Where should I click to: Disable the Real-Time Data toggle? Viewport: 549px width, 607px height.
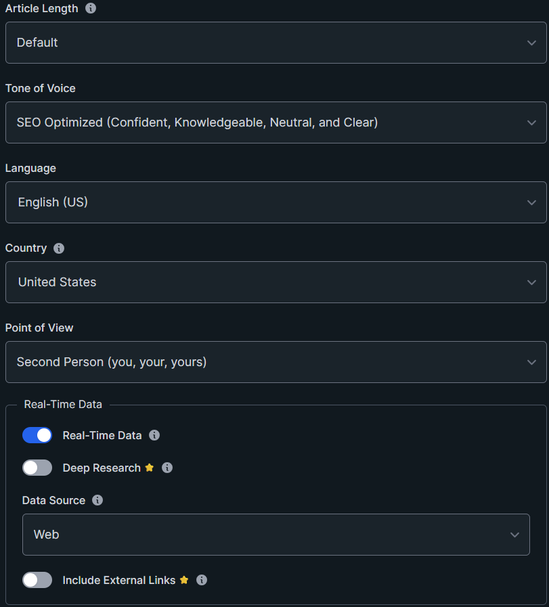coord(37,435)
